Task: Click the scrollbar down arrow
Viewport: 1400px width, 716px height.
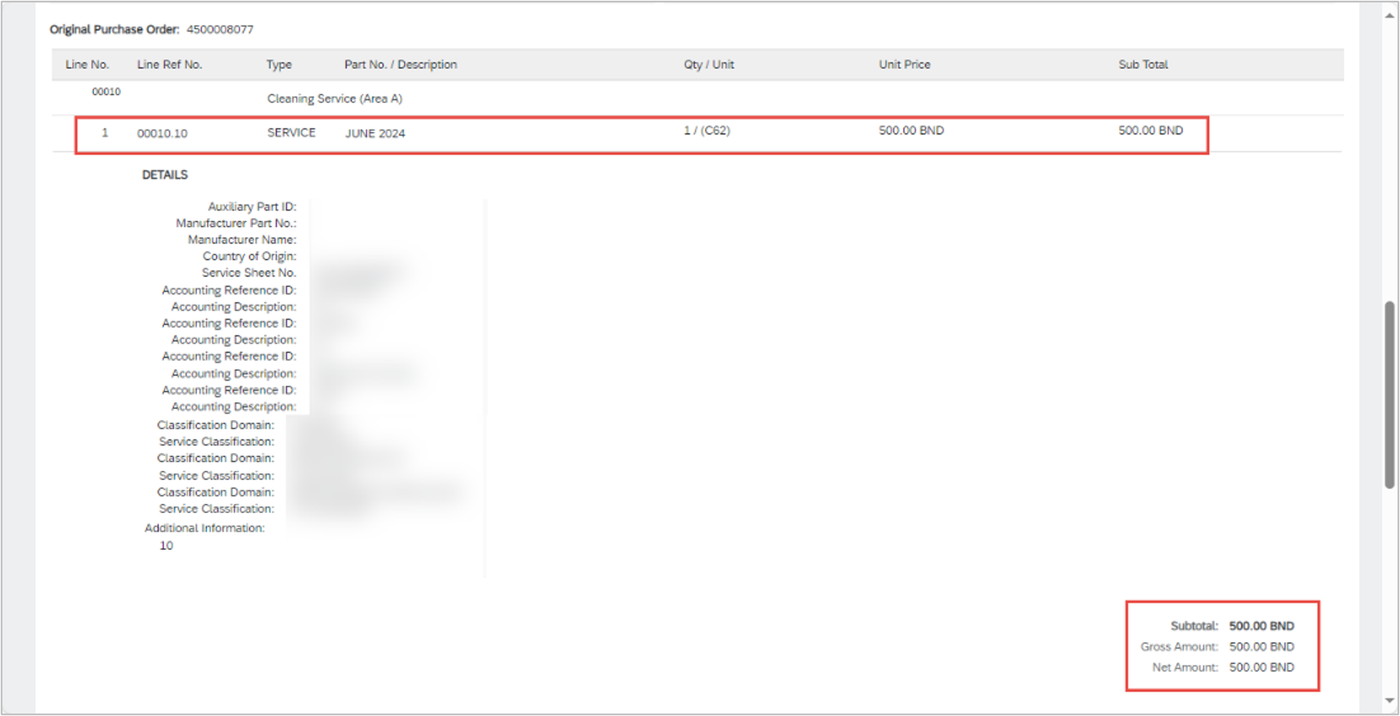Action: coord(1389,701)
